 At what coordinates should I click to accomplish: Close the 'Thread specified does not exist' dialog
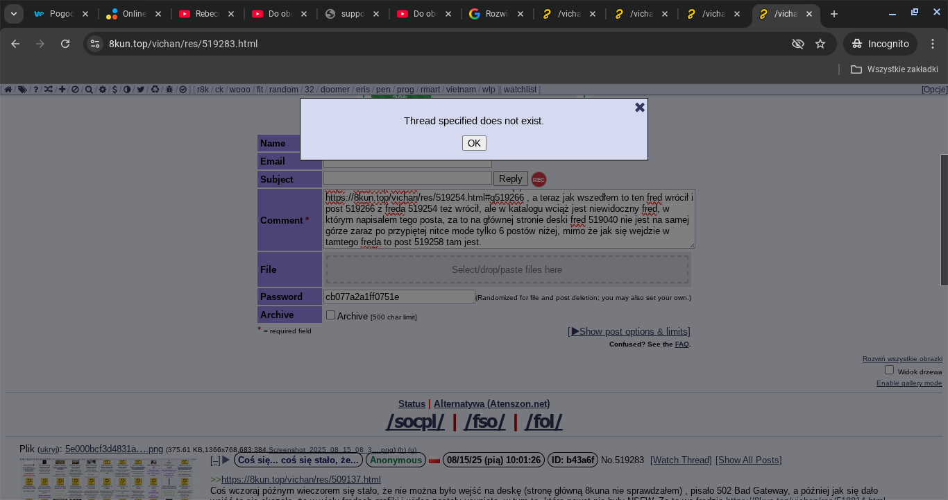[x=640, y=107]
